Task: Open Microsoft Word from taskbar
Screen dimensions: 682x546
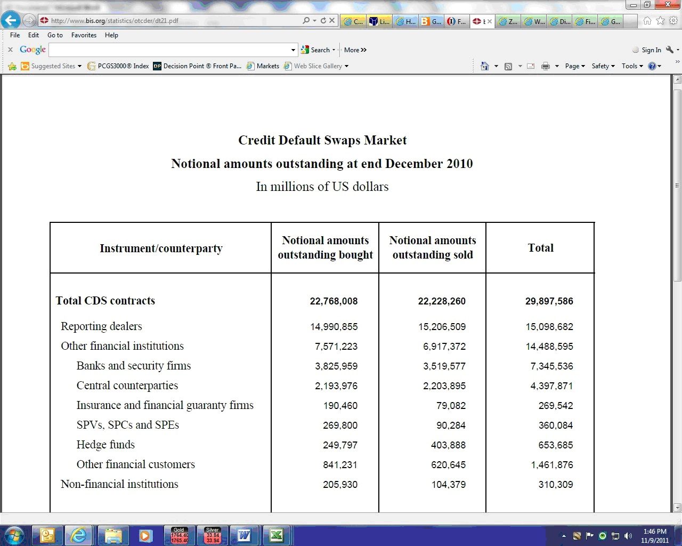Action: 245,535
